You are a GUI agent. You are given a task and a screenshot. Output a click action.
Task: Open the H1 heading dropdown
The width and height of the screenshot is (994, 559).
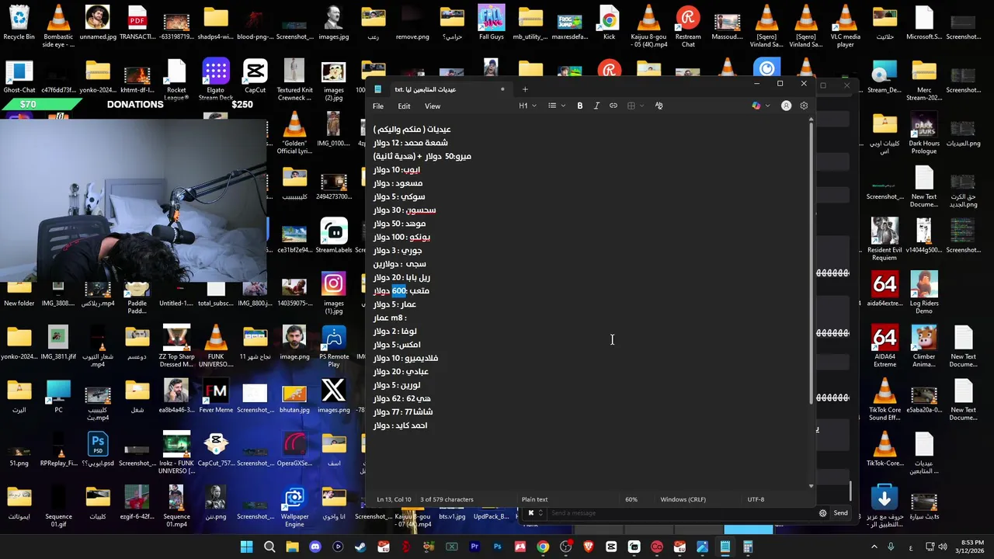click(x=527, y=106)
